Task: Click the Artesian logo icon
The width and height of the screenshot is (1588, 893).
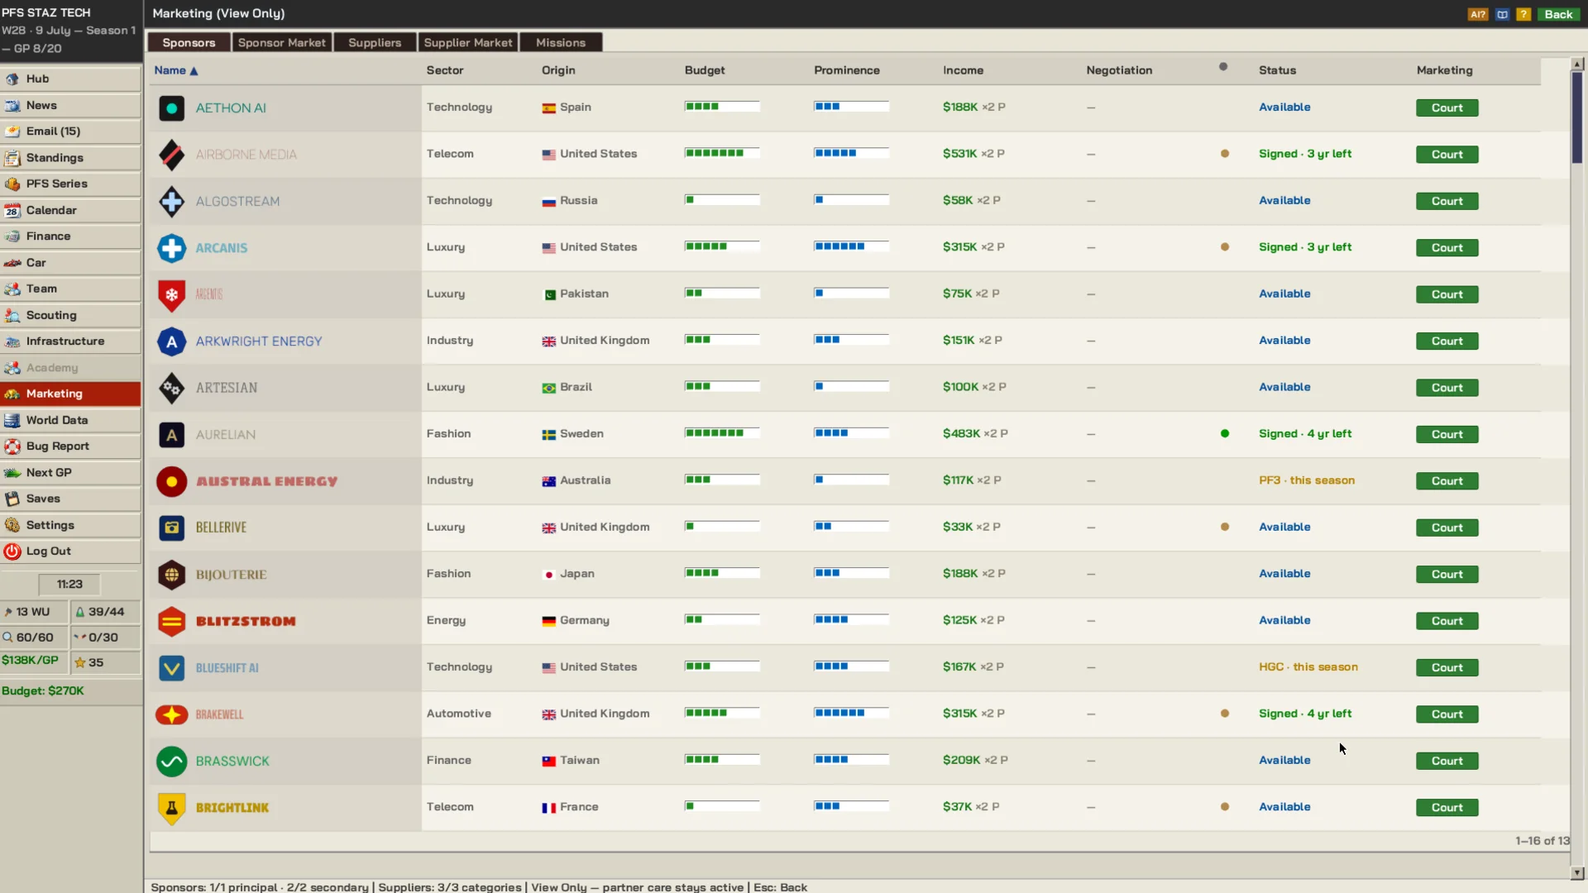Action: click(x=171, y=388)
